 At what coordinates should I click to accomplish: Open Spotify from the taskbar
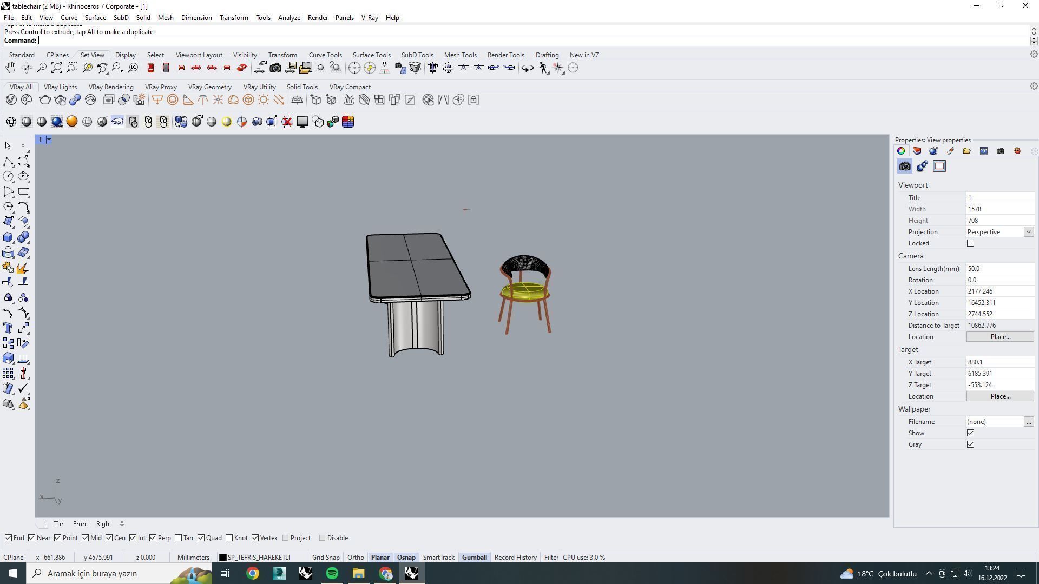point(332,573)
